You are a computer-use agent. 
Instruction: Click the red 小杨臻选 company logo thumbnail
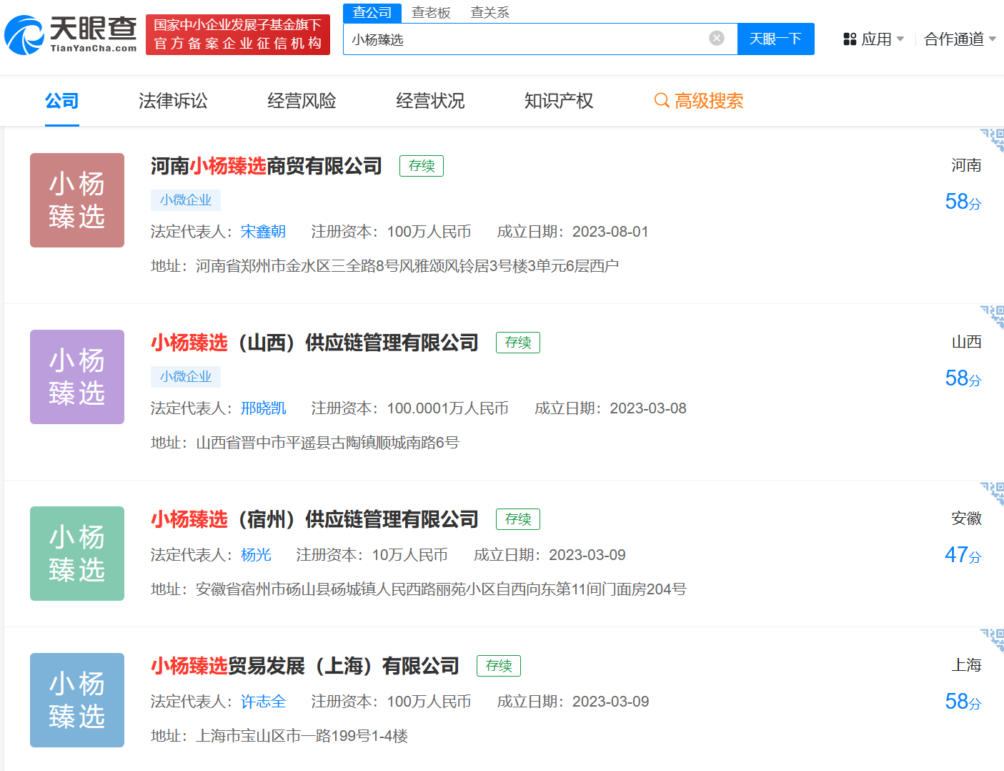(x=77, y=200)
